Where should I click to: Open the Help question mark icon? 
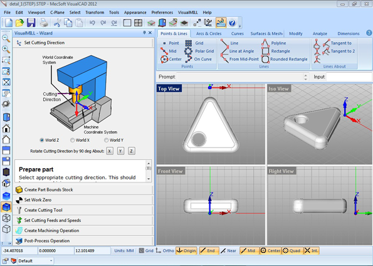click(232, 23)
